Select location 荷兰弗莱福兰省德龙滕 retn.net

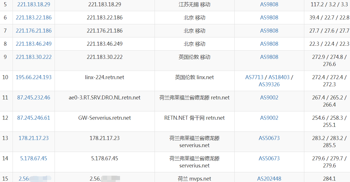click(195, 98)
